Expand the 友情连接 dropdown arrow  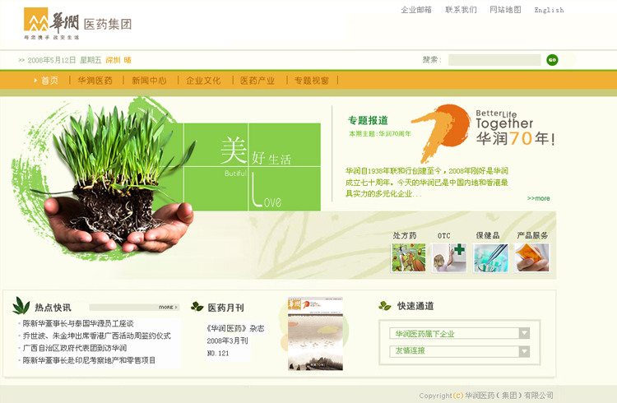coord(524,351)
